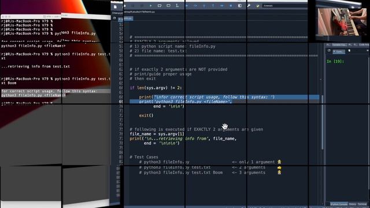This screenshot has width=370, height=208.
Task: Click the editor Browse tabs icon
Action: 114,18
